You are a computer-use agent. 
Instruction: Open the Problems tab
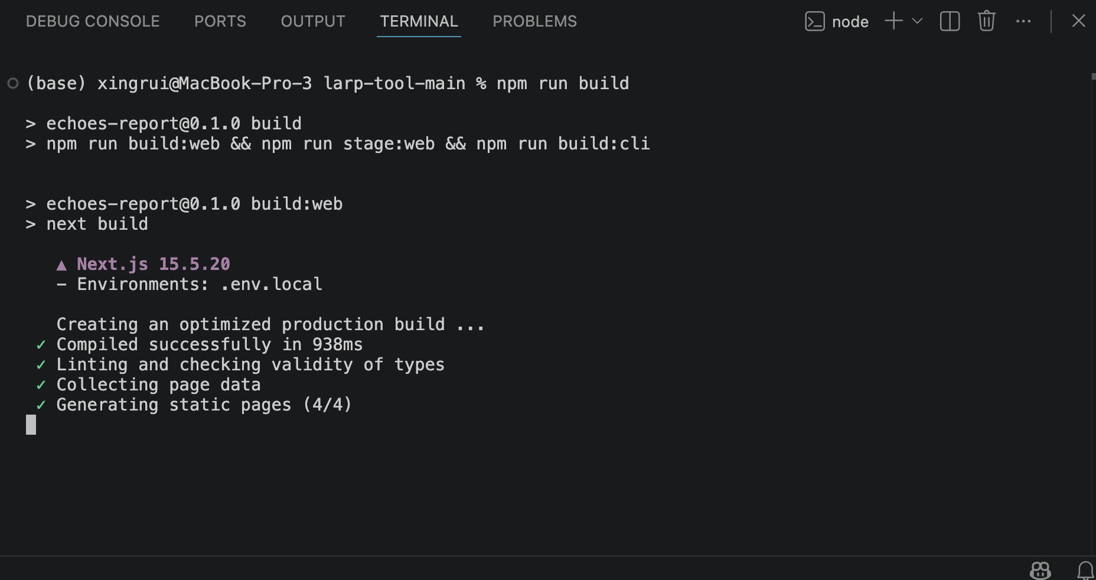[534, 21]
